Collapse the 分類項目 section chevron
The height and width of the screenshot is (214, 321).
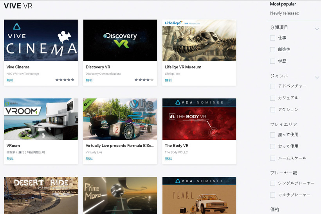(317, 29)
